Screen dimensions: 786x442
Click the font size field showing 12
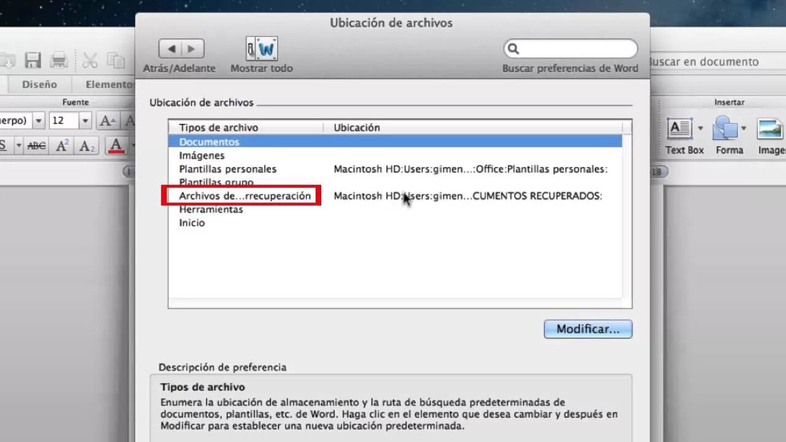point(63,121)
